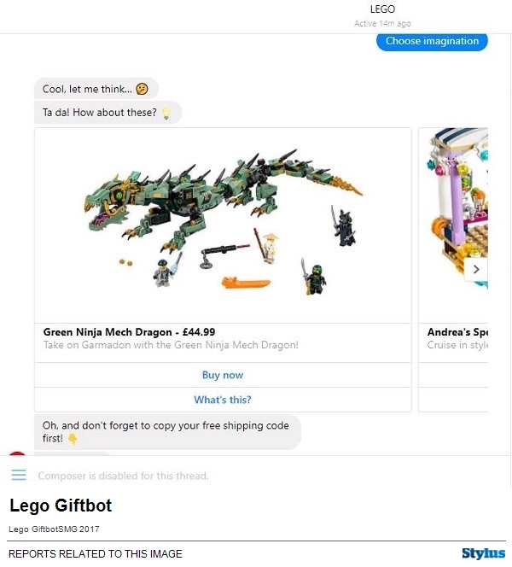The image size is (512, 567).
Task: Open the Green Ninja Mech Dragon image
Action: click(x=223, y=225)
